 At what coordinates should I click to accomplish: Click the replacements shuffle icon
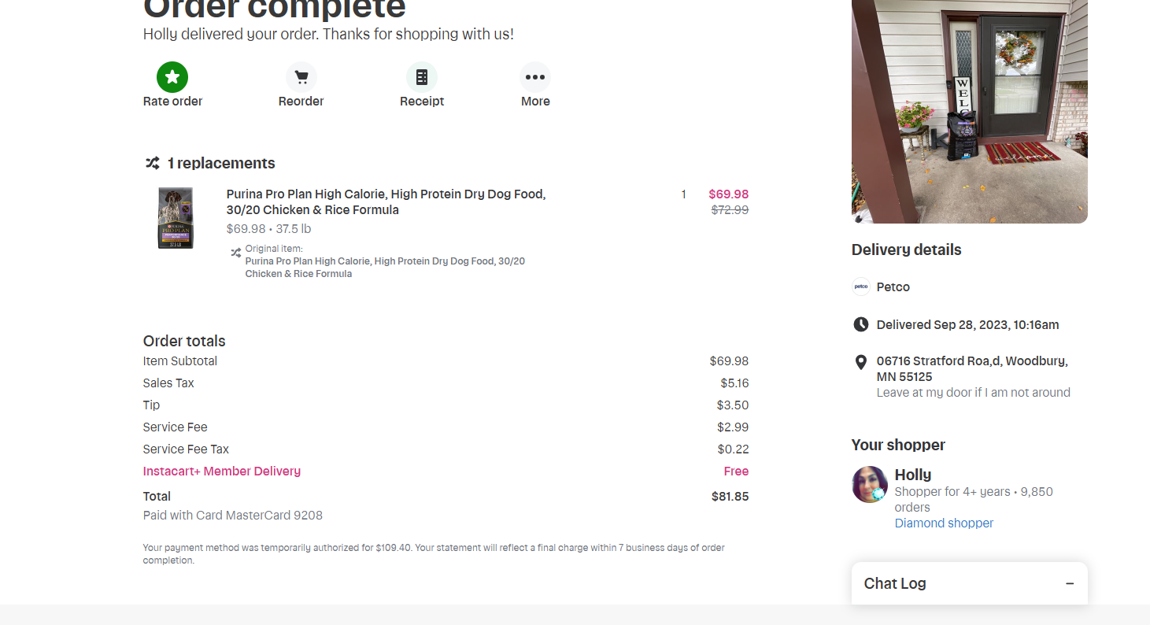pyautogui.click(x=152, y=163)
